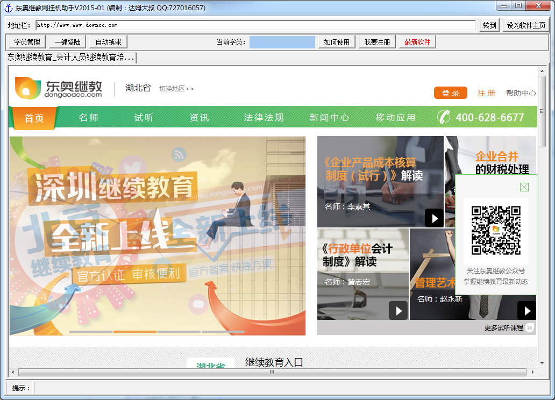Image resolution: width=555 pixels, height=400 pixels.
Task: Click 一键登陆 in the toolbar
Action: (67, 41)
